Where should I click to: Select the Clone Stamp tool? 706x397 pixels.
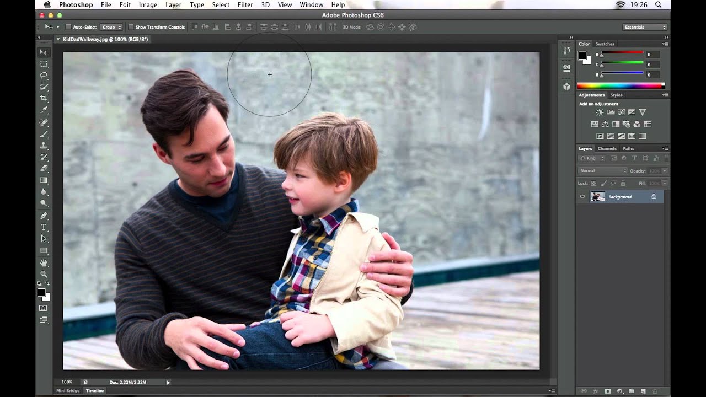pyautogui.click(x=44, y=146)
